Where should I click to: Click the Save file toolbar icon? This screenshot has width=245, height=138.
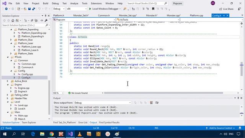point(29,9)
